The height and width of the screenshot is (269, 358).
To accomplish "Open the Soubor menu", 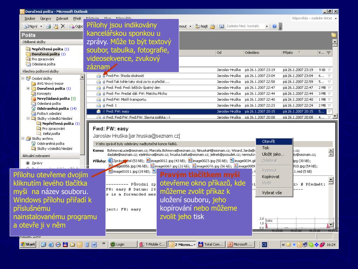I will pyautogui.click(x=30, y=18).
